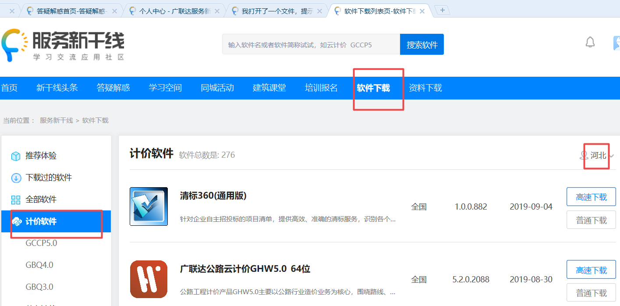
Task: Click the 搜索软件 search button
Action: click(422, 45)
